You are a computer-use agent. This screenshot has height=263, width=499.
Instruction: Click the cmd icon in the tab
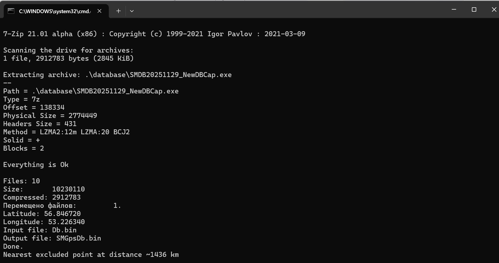click(x=11, y=11)
